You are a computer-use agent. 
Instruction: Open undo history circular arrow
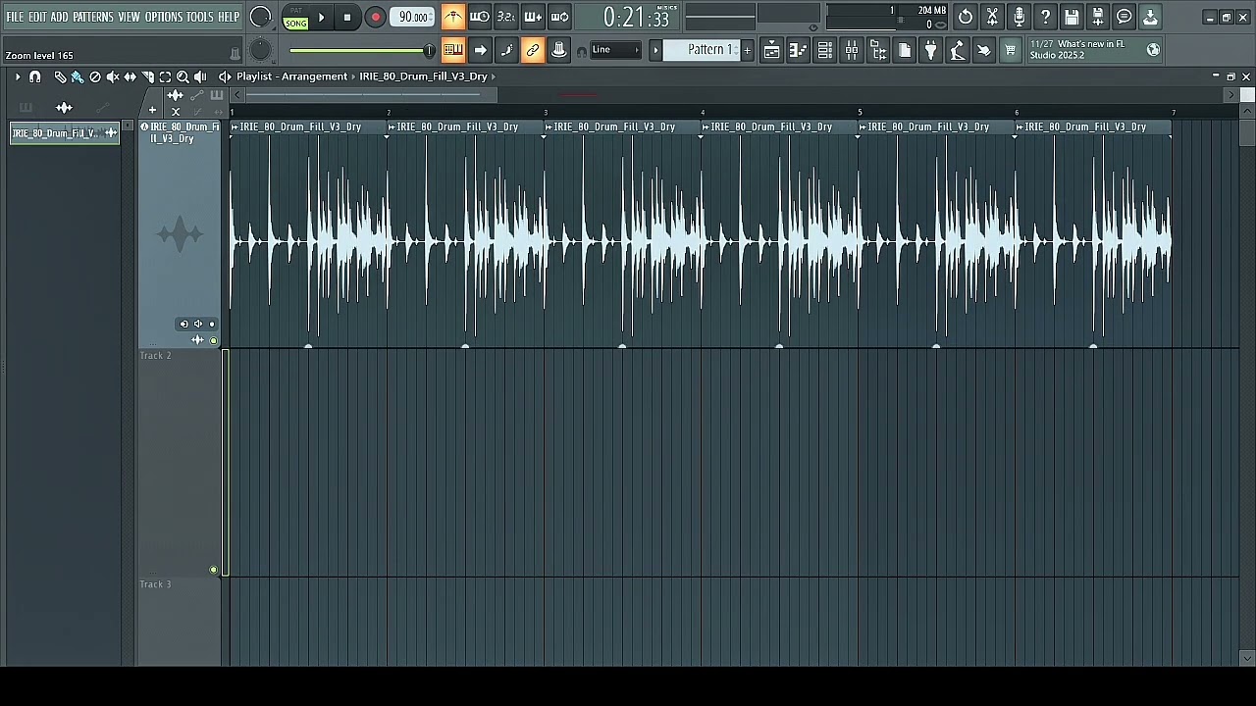966,17
